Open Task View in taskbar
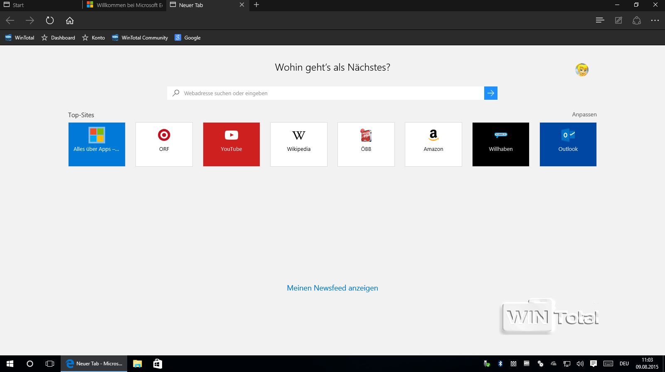Screen dimensions: 665x372 point(50,364)
